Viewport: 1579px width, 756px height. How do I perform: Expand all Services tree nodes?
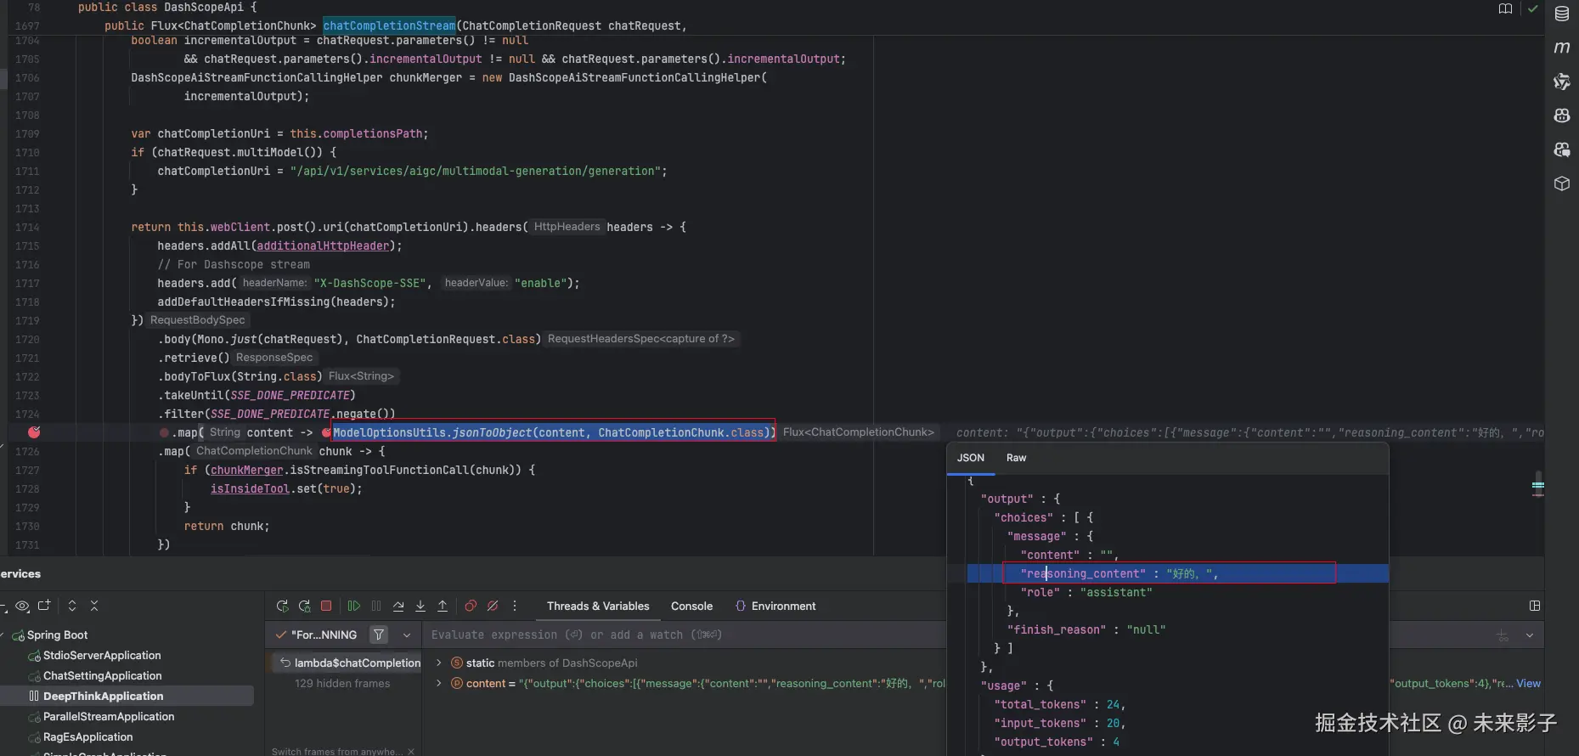coord(72,606)
